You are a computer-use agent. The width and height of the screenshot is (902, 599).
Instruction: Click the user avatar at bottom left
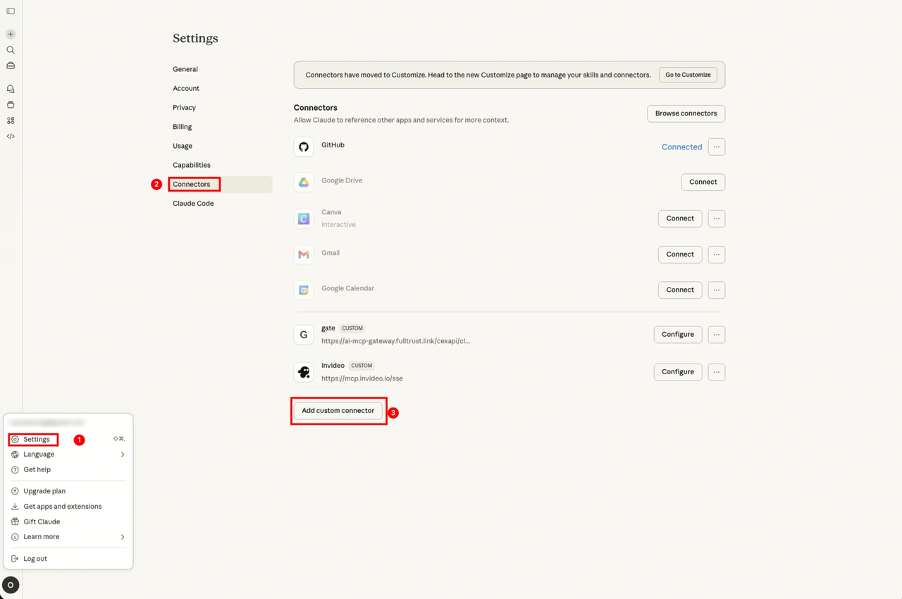(11, 585)
